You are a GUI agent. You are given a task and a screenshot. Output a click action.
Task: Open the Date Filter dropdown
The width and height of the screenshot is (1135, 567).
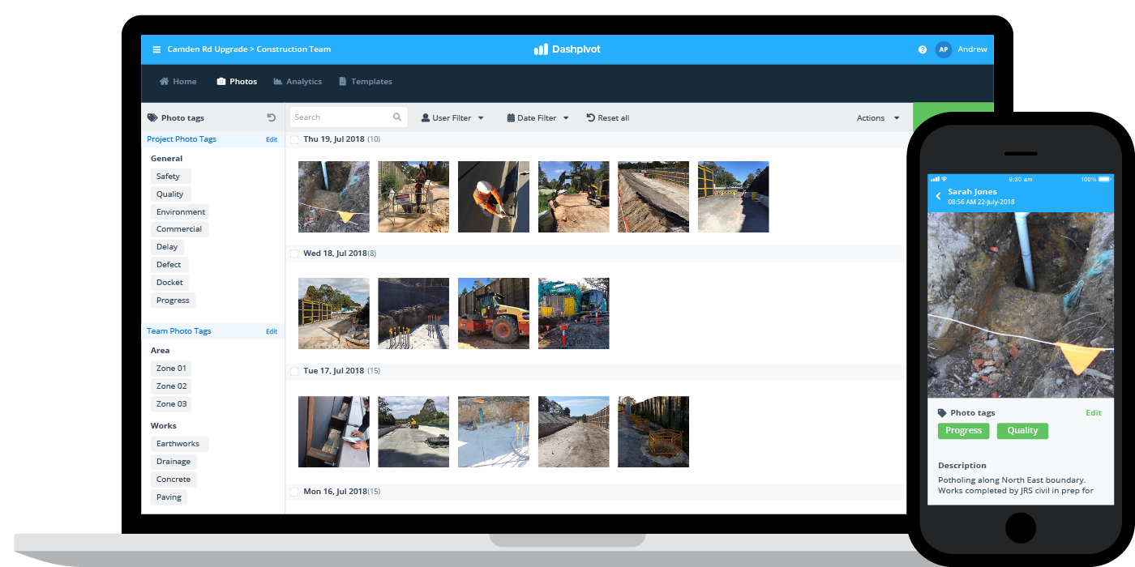pos(538,117)
